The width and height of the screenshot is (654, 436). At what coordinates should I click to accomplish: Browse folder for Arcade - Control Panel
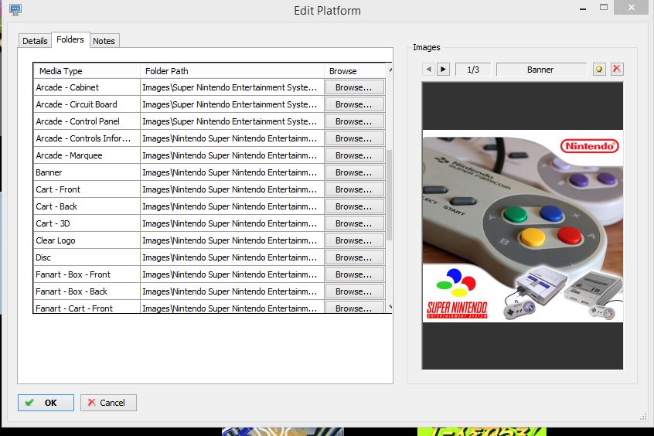click(354, 121)
